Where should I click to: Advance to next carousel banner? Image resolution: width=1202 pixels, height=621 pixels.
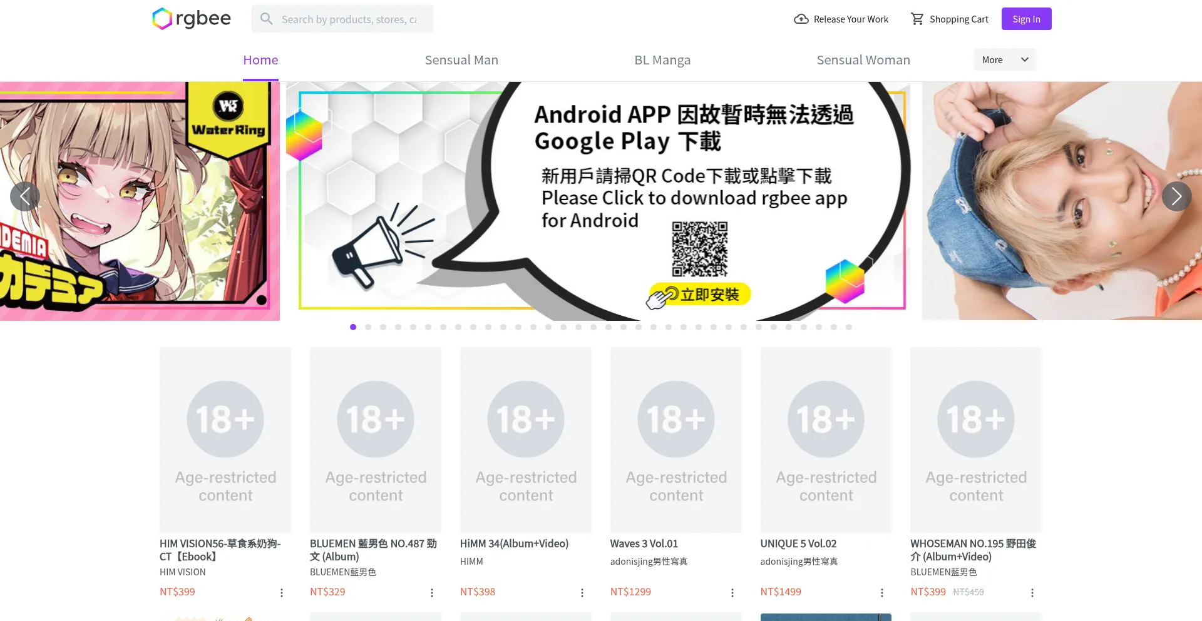click(1177, 196)
